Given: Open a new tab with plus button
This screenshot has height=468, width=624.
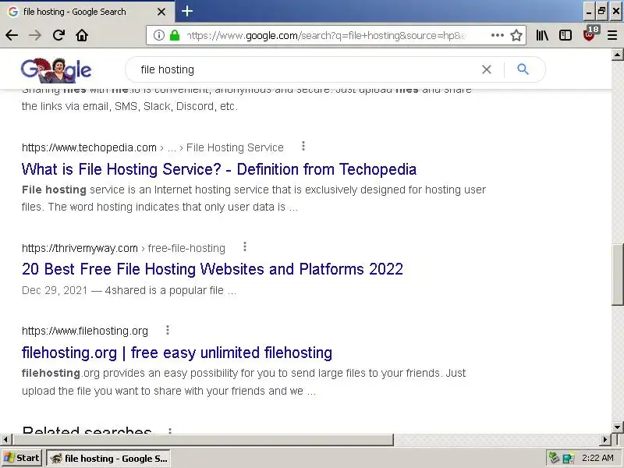Looking at the screenshot, I should tap(187, 11).
